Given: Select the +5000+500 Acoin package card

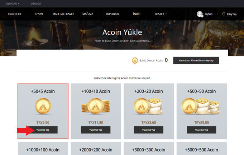Looking at the screenshot, I should coord(201,150).
